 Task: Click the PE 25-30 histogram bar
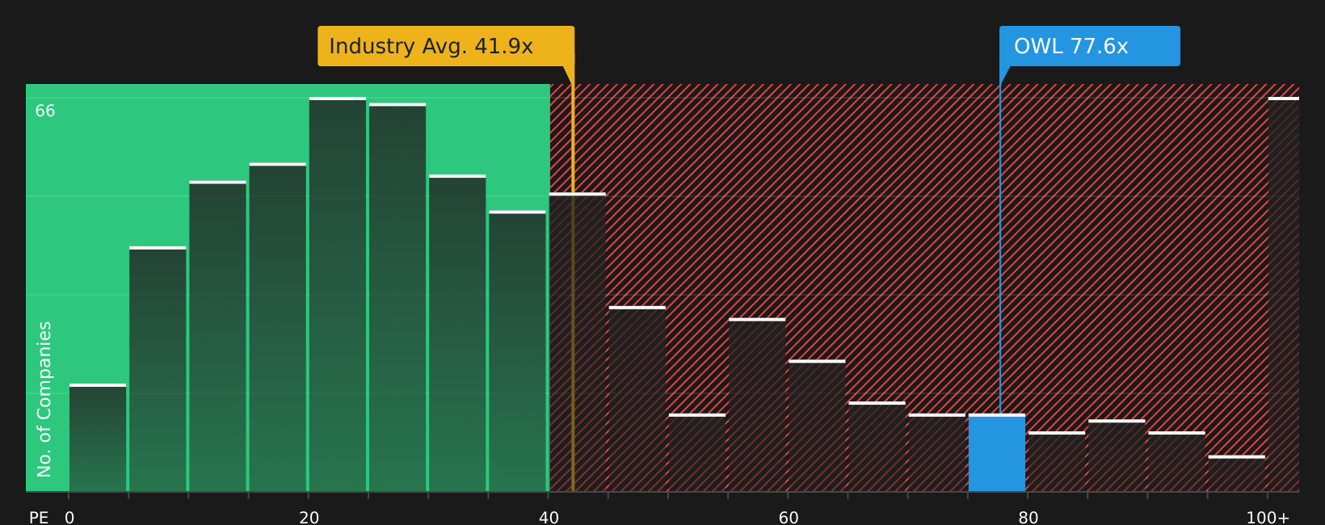click(x=397, y=297)
